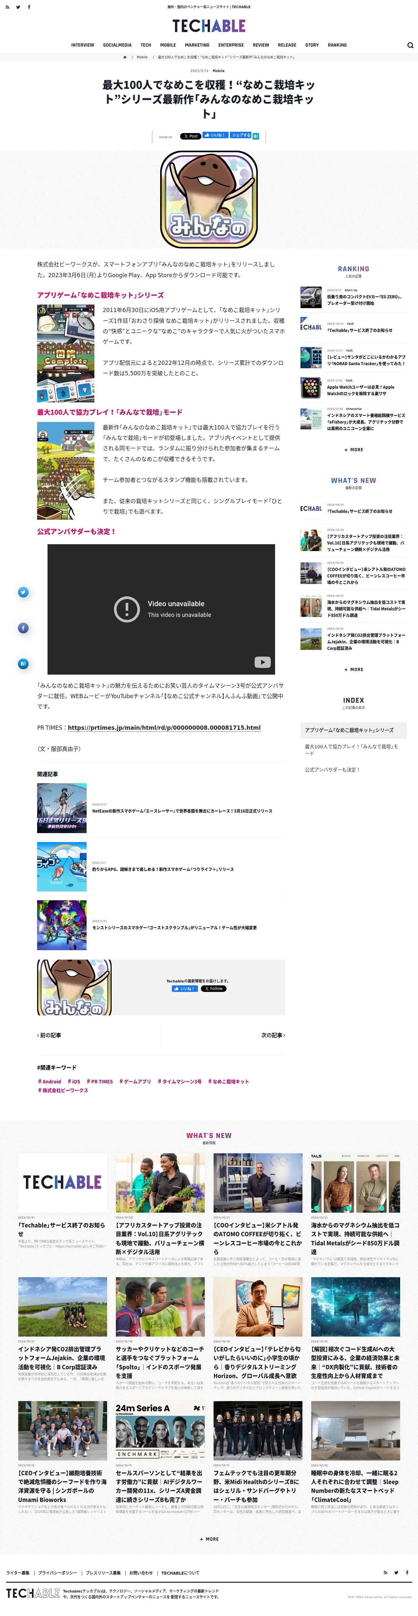Click the floating Hatena B! share circle
Image resolution: width=418 pixels, height=1616 pixels.
(23, 664)
